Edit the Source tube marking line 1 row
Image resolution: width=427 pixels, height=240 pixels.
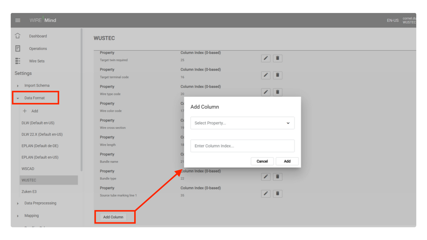tap(266, 193)
